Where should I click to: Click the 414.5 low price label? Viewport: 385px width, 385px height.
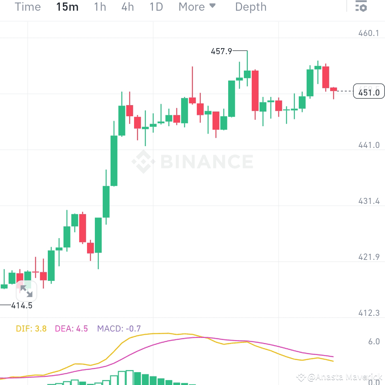(x=22, y=305)
